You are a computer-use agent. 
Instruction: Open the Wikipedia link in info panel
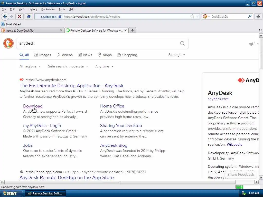234,145
